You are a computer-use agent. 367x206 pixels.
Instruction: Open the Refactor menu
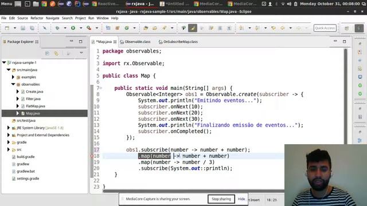(x=37, y=18)
